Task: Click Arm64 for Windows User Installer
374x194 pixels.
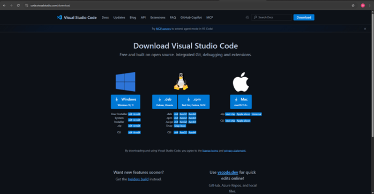Action: tap(137, 114)
